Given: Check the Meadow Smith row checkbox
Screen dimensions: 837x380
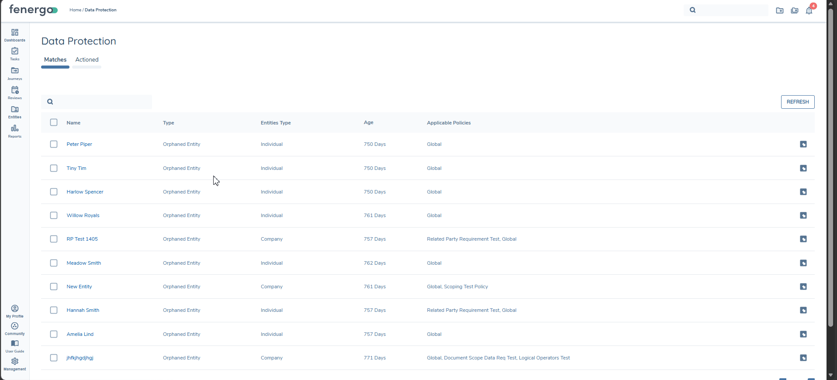Looking at the screenshot, I should pyautogui.click(x=54, y=263).
